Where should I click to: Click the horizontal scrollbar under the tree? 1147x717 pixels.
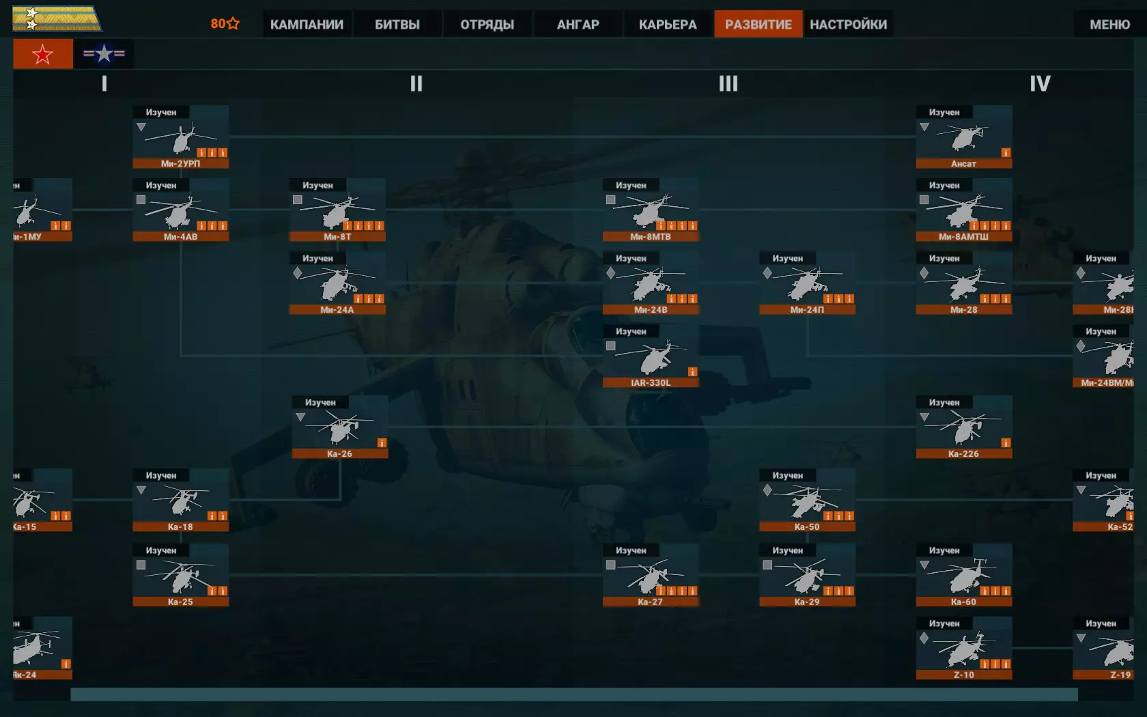[x=574, y=694]
